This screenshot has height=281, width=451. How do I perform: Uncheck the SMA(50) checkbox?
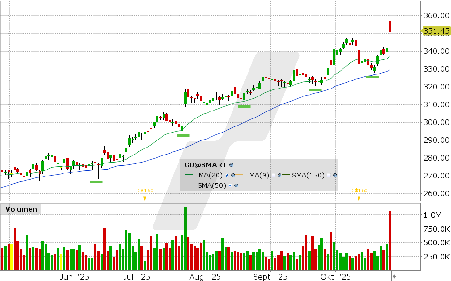pos(230,185)
